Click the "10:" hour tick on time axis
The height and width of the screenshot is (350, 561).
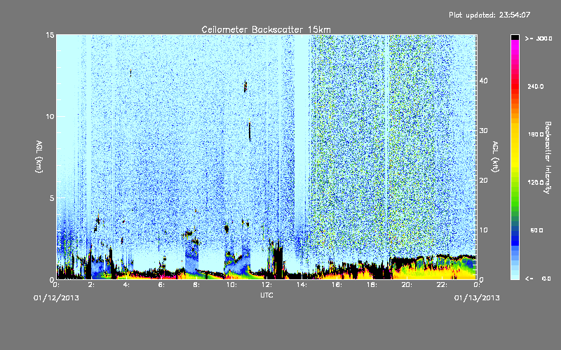(x=231, y=285)
